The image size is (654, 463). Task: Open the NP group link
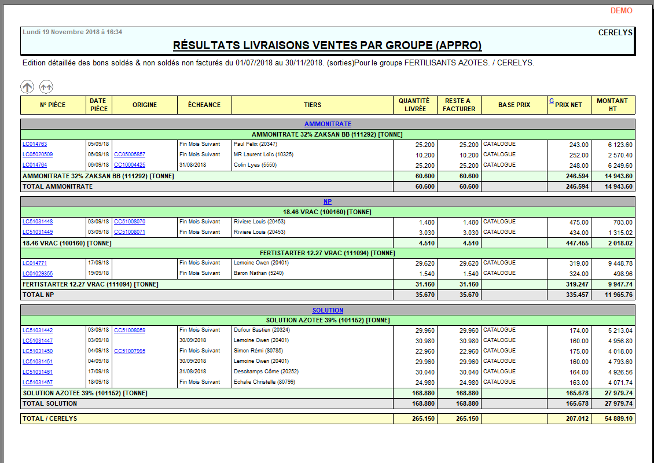click(328, 201)
